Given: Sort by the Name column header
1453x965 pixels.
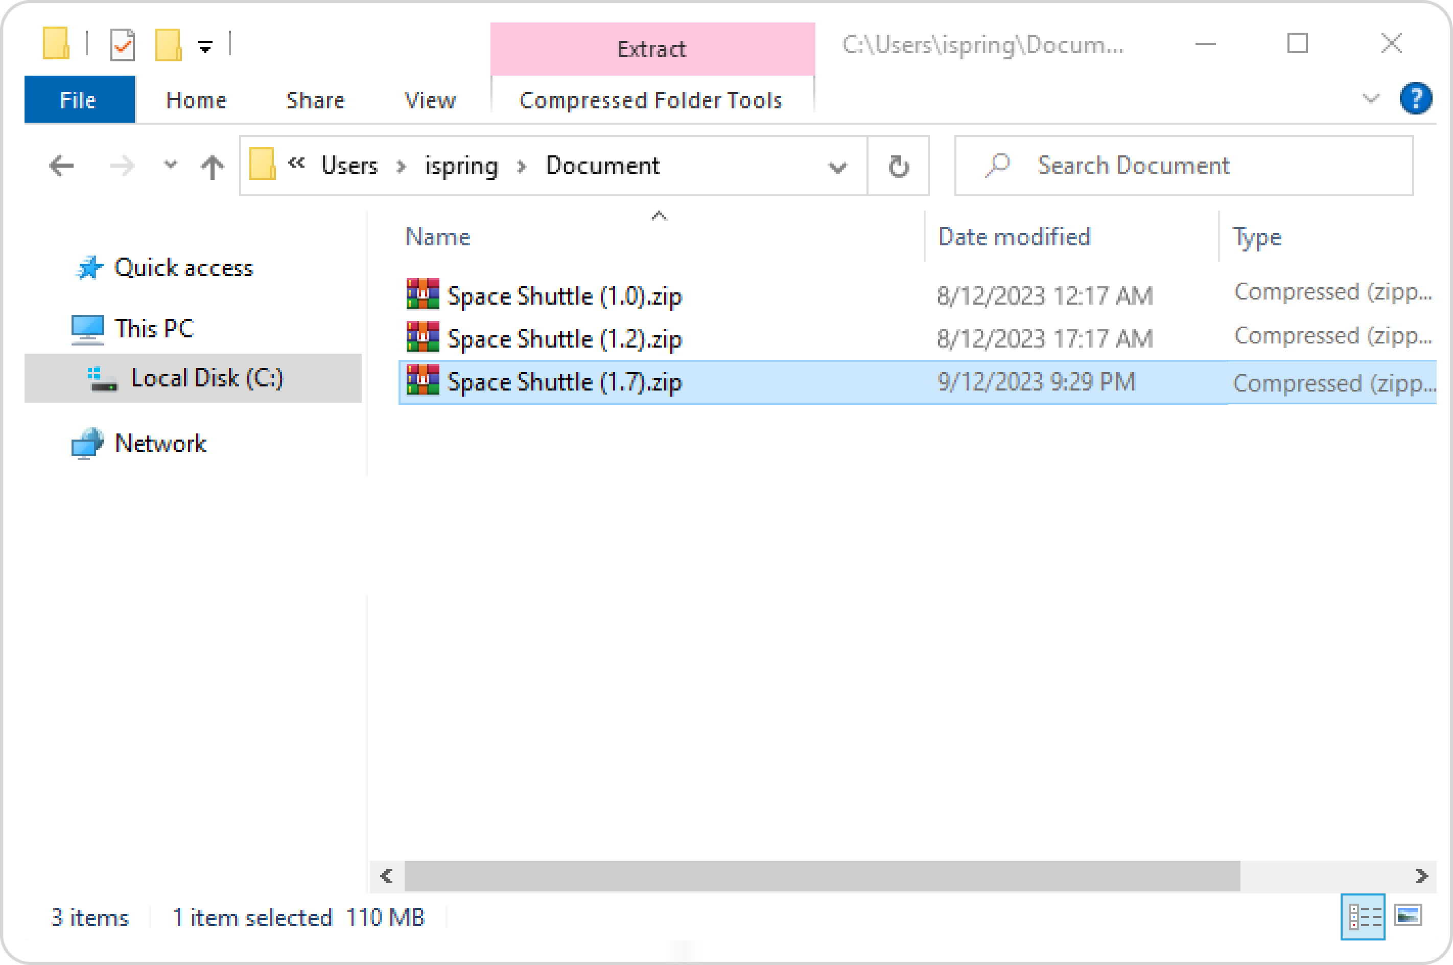Looking at the screenshot, I should click(438, 237).
